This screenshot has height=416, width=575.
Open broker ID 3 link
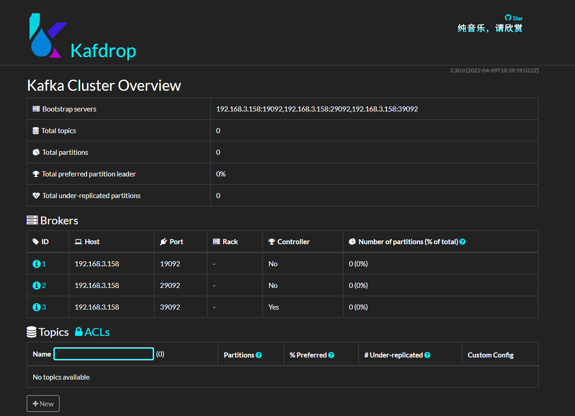[x=44, y=307]
